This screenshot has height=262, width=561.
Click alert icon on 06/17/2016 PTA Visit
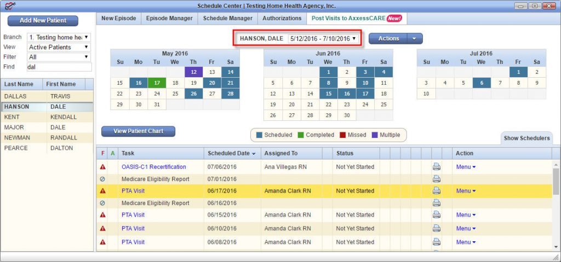coord(102,191)
